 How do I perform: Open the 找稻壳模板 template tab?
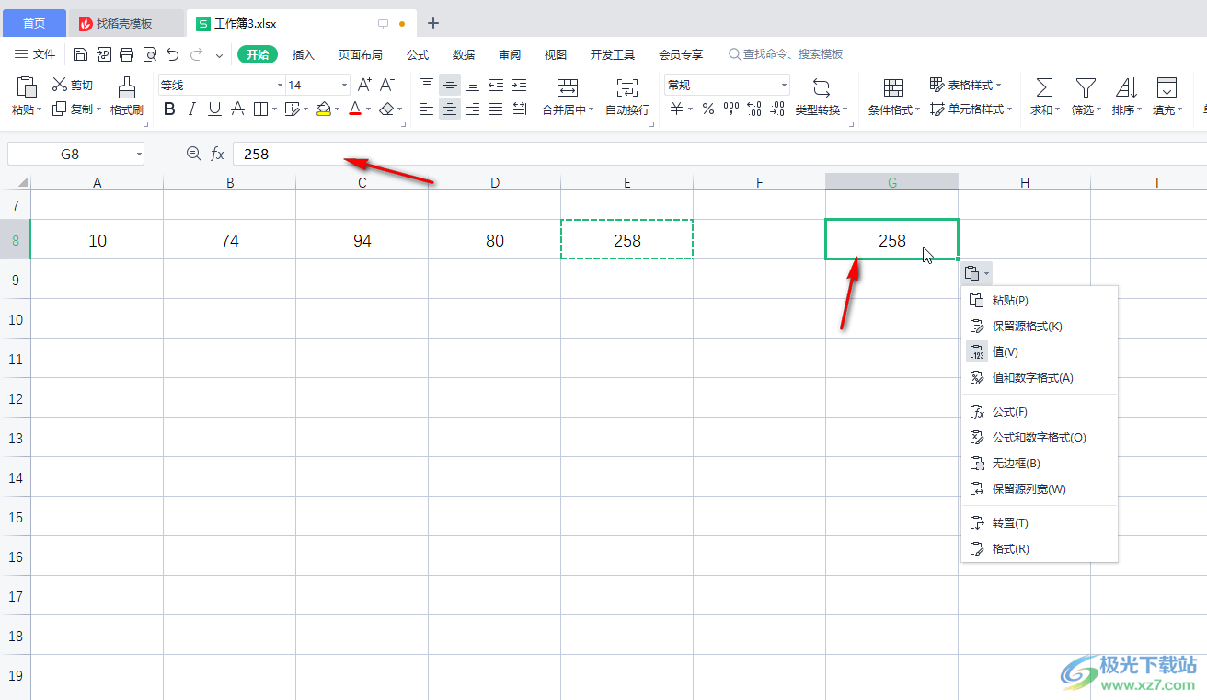126,23
